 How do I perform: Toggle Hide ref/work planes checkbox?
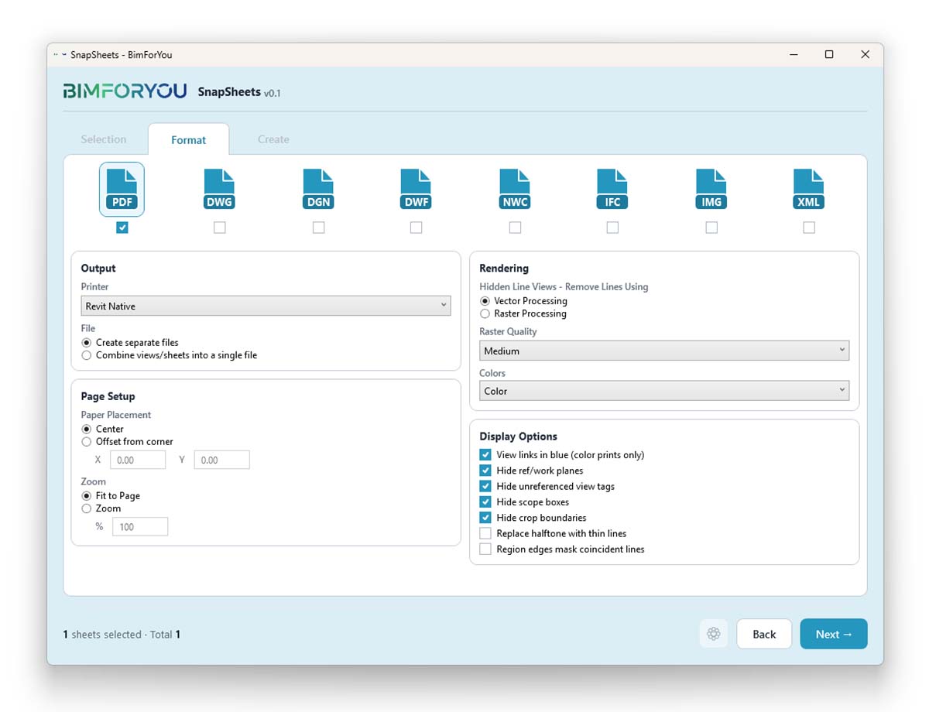pyautogui.click(x=485, y=471)
